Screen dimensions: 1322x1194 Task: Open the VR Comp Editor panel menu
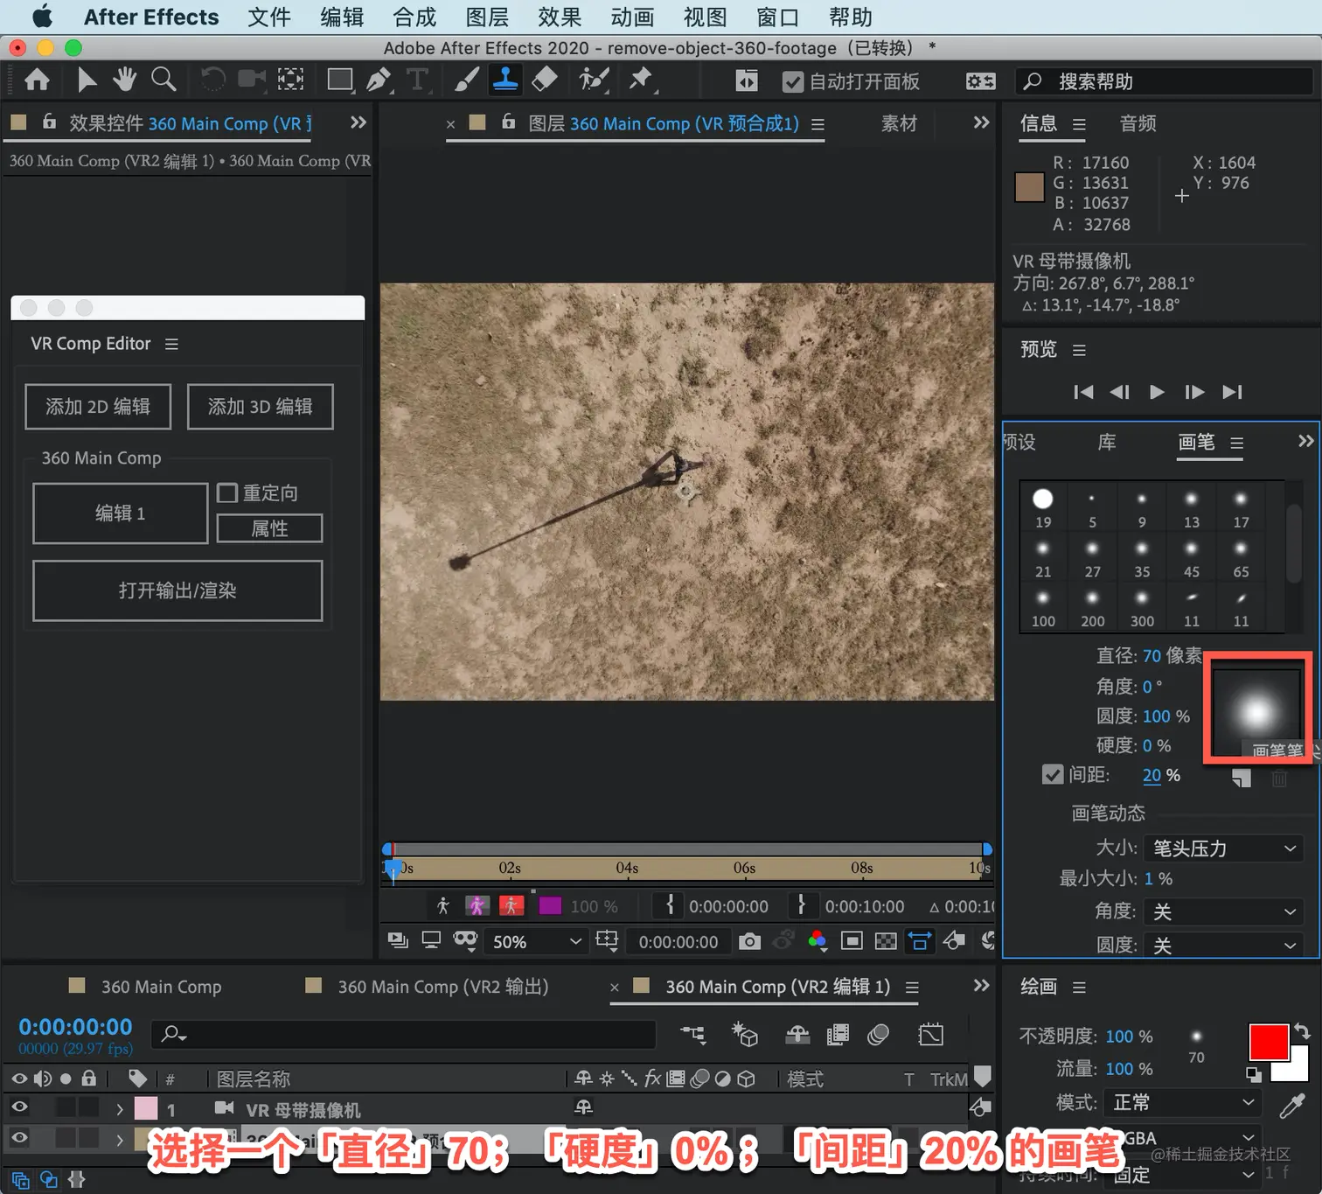pos(171,344)
